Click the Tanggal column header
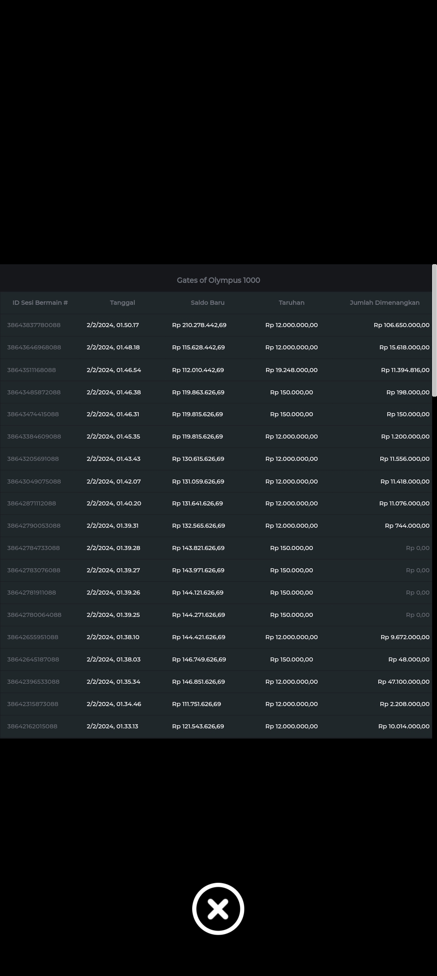The height and width of the screenshot is (976, 437). pos(122,303)
